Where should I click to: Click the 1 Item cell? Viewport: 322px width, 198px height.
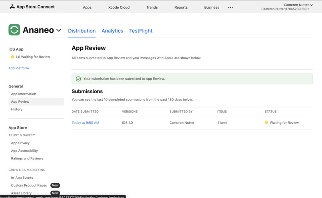[222, 123]
